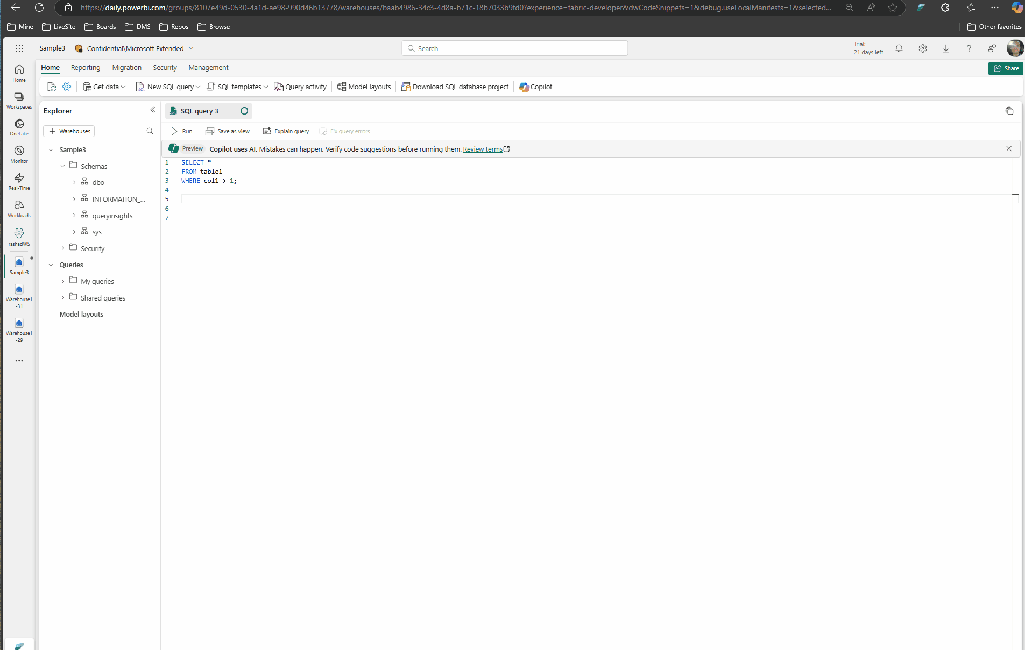Go back in the browser
Screen dimensions: 1025x650
tap(16, 8)
